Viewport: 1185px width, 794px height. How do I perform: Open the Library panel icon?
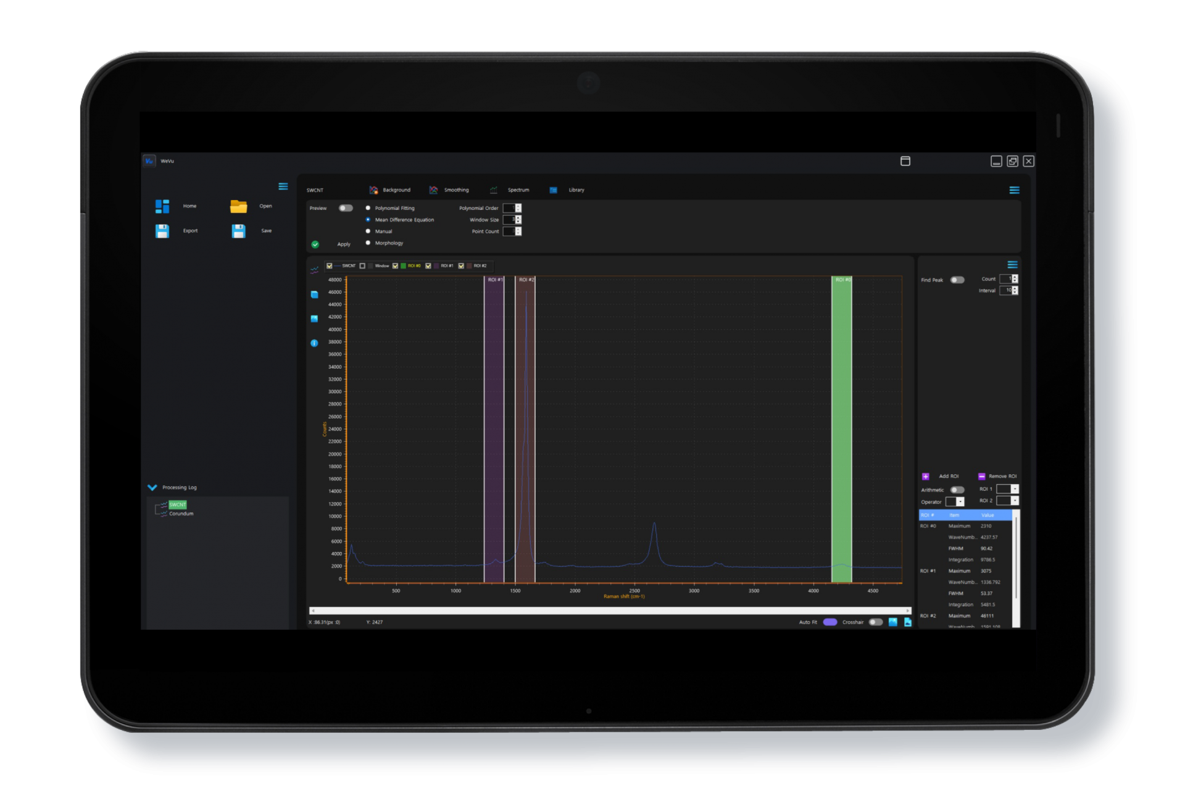[x=554, y=190]
